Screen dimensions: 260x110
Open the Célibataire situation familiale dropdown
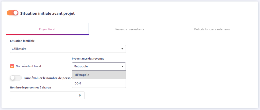tap(68, 49)
